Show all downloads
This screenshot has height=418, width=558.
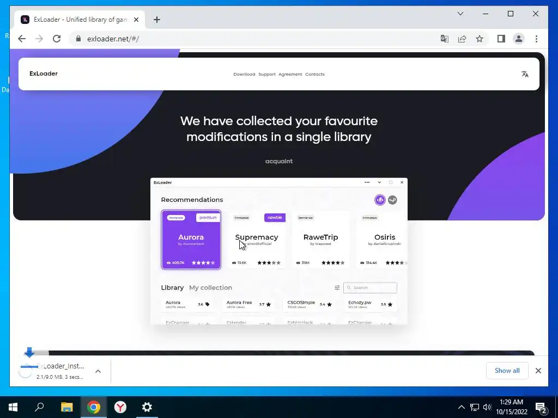point(507,370)
